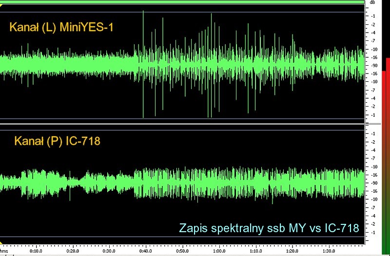This screenshot has height=256, width=390.
Task: Click the 0:20.0 mark on time ruler
Action: click(72, 252)
